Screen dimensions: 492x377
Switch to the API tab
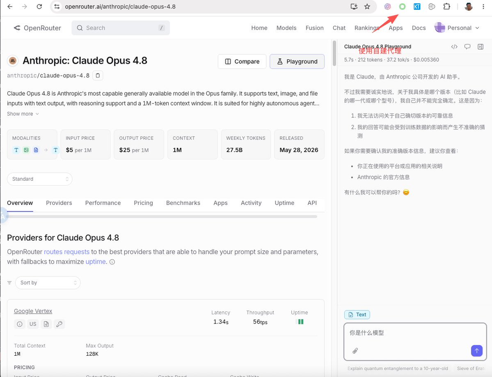click(x=312, y=203)
